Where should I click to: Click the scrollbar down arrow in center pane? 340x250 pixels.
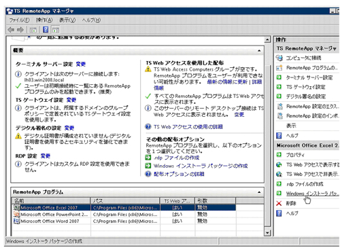pos(267,233)
